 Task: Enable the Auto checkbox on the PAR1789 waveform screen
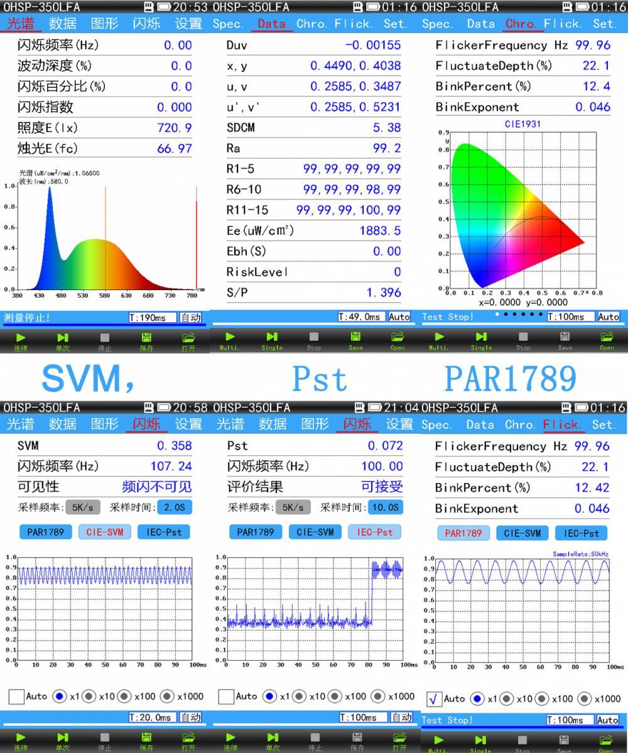(434, 698)
